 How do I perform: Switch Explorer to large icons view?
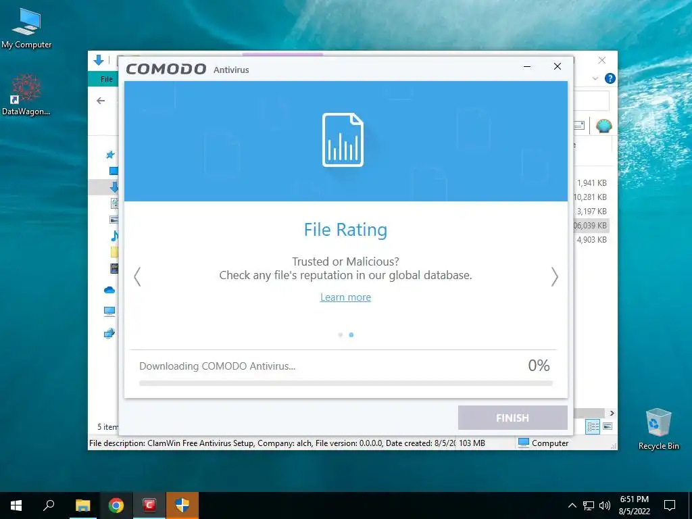click(x=608, y=426)
